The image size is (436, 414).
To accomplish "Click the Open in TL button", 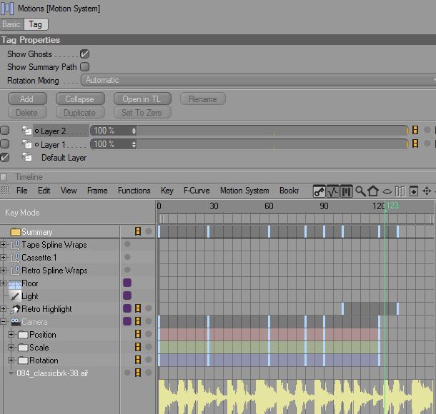I will tap(142, 99).
